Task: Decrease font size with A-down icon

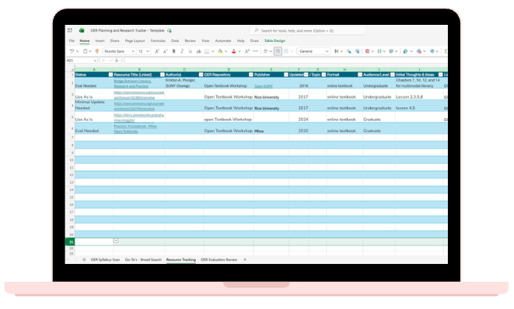Action: pyautogui.click(x=165, y=51)
